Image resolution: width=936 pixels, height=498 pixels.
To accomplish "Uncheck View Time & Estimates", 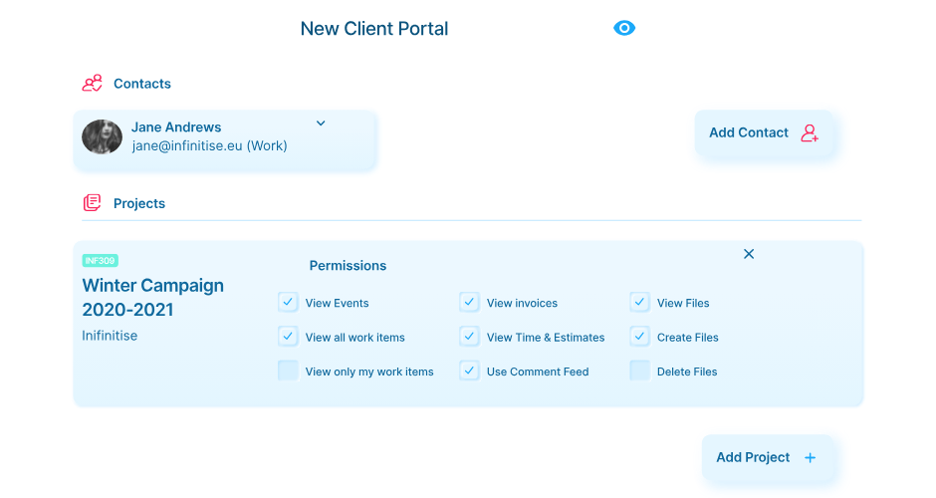I will pyautogui.click(x=469, y=337).
